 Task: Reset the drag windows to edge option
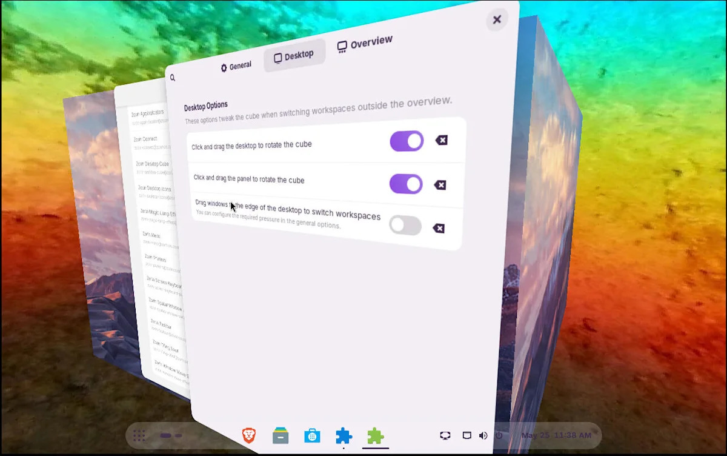tap(439, 229)
